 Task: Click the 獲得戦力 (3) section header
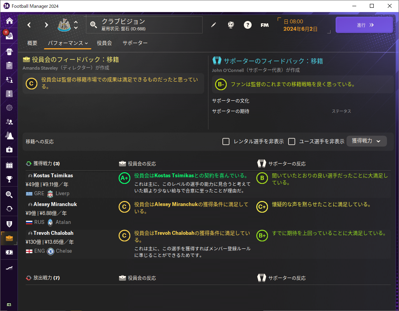(x=46, y=163)
